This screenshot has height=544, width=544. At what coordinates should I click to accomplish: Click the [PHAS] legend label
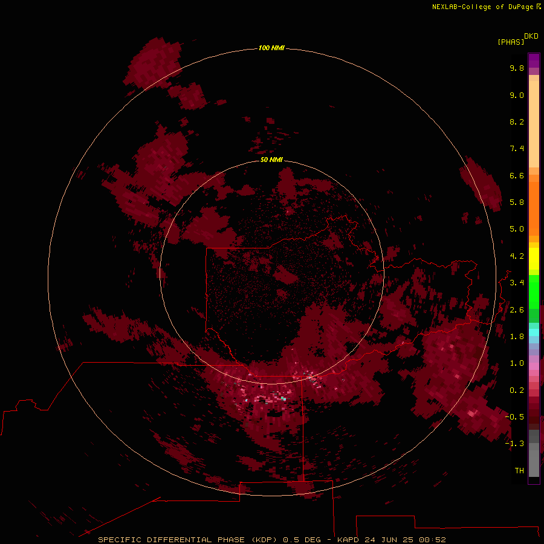(x=511, y=42)
